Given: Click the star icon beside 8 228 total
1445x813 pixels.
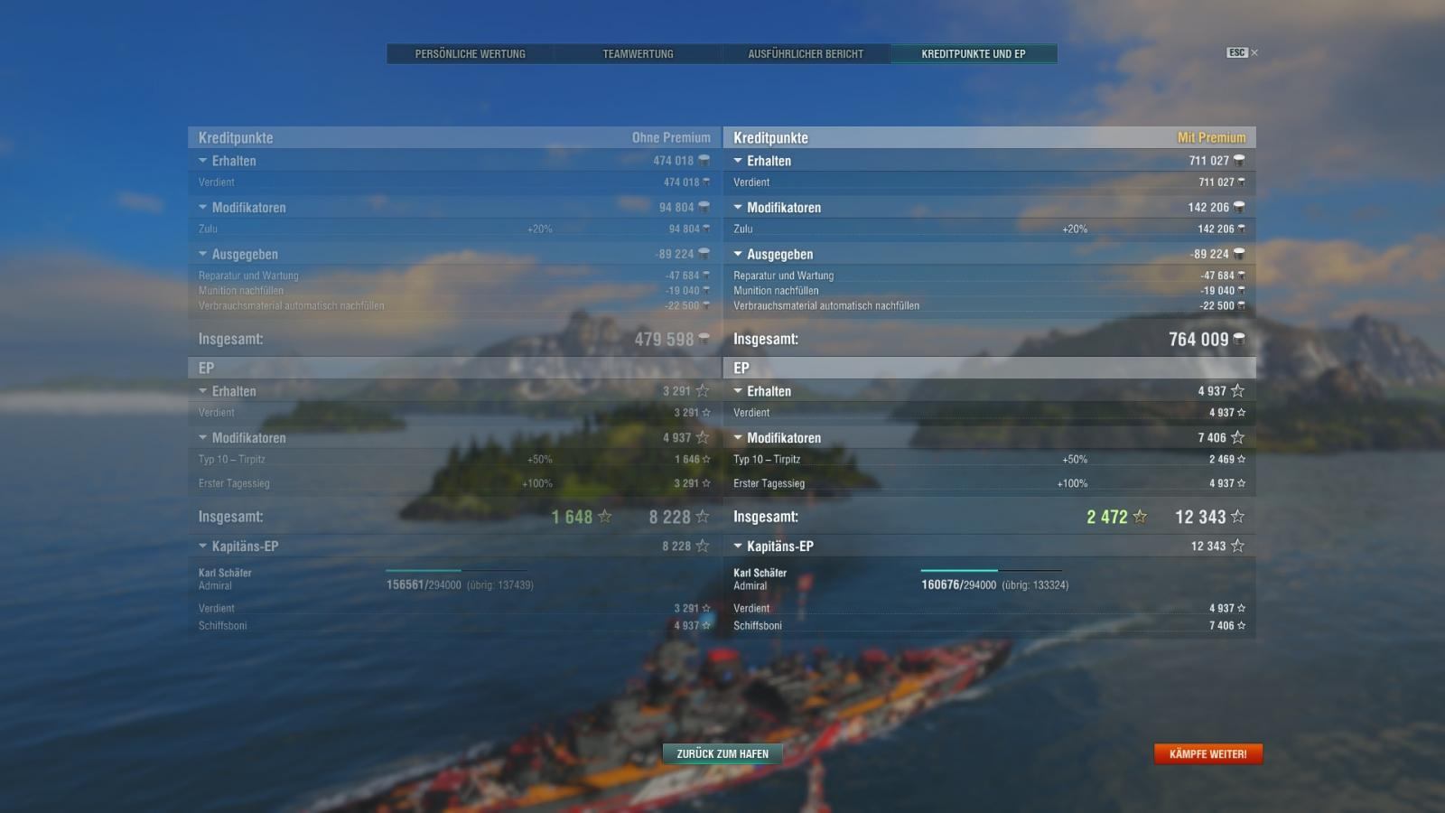Looking at the screenshot, I should tap(703, 517).
